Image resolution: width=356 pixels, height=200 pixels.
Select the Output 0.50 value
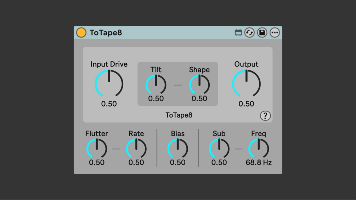coord(246,104)
